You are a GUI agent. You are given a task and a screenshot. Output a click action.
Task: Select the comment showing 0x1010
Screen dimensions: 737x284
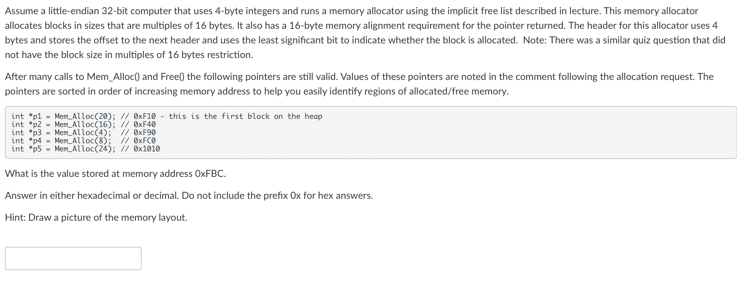(147, 149)
